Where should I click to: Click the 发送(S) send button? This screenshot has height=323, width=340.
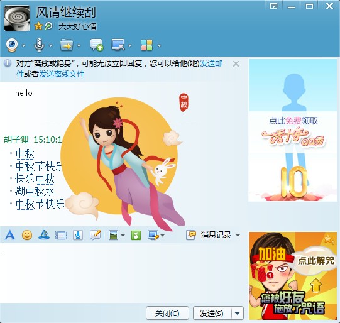click(x=212, y=313)
